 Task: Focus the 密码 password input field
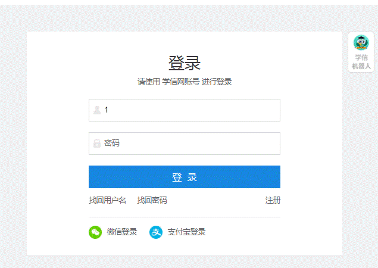coord(190,144)
